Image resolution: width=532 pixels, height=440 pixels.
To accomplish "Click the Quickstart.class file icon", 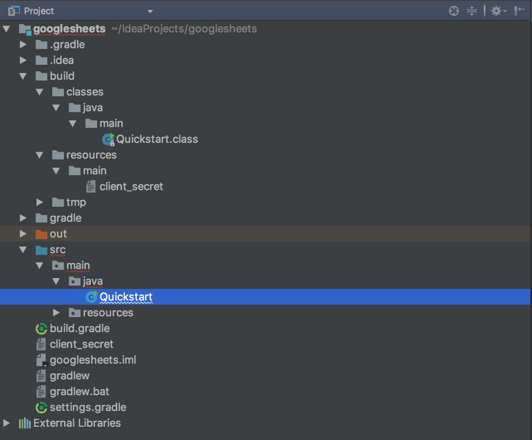I will [108, 139].
